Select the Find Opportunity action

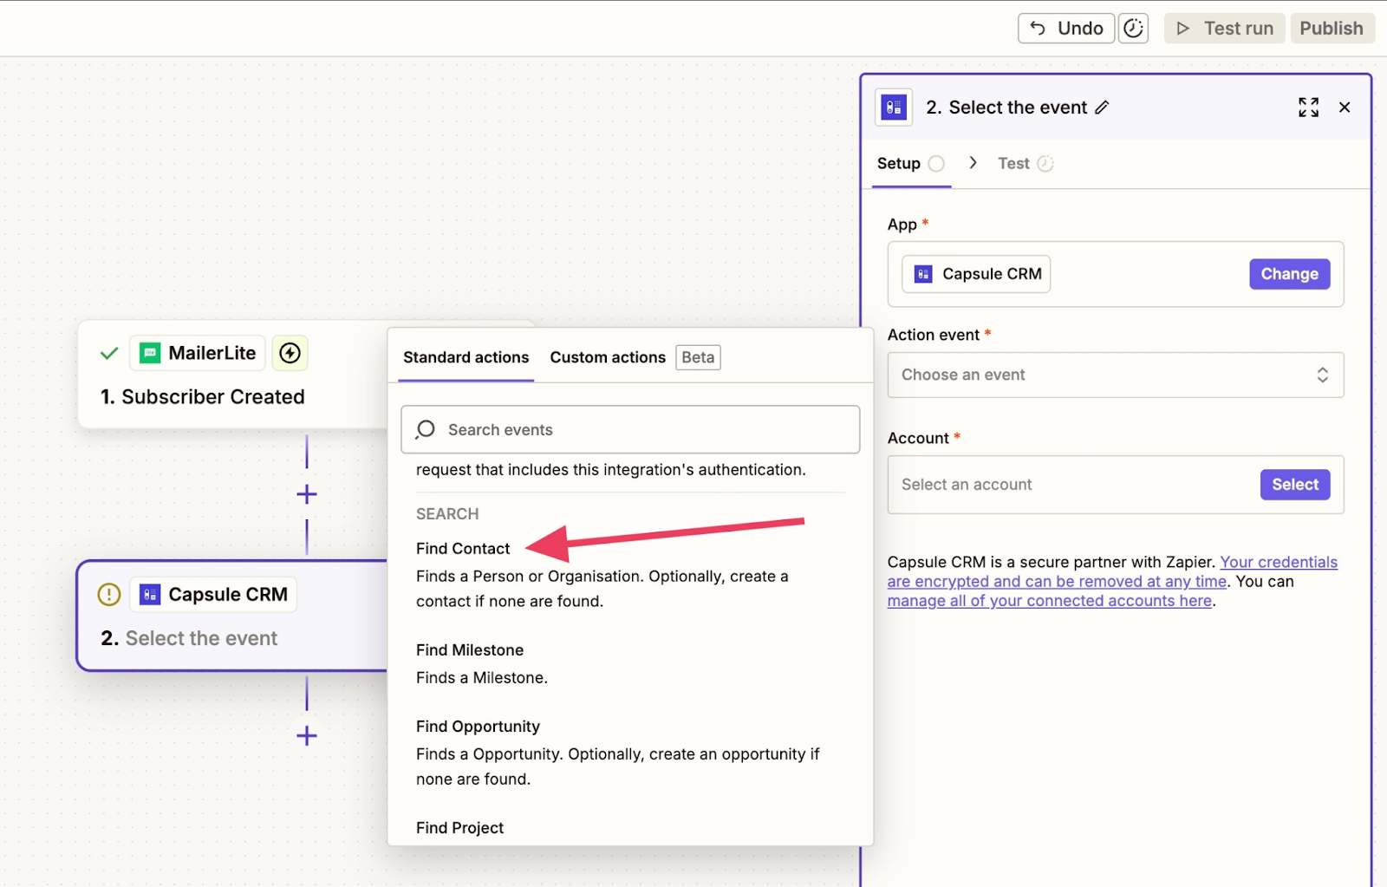[478, 727]
